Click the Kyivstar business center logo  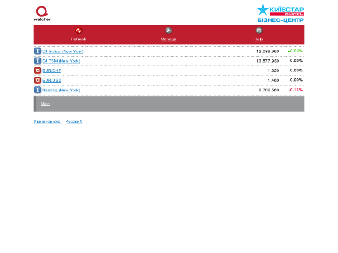click(x=280, y=13)
